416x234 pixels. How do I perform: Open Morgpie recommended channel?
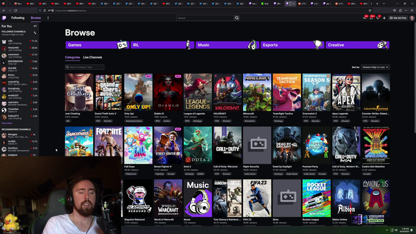point(19,135)
